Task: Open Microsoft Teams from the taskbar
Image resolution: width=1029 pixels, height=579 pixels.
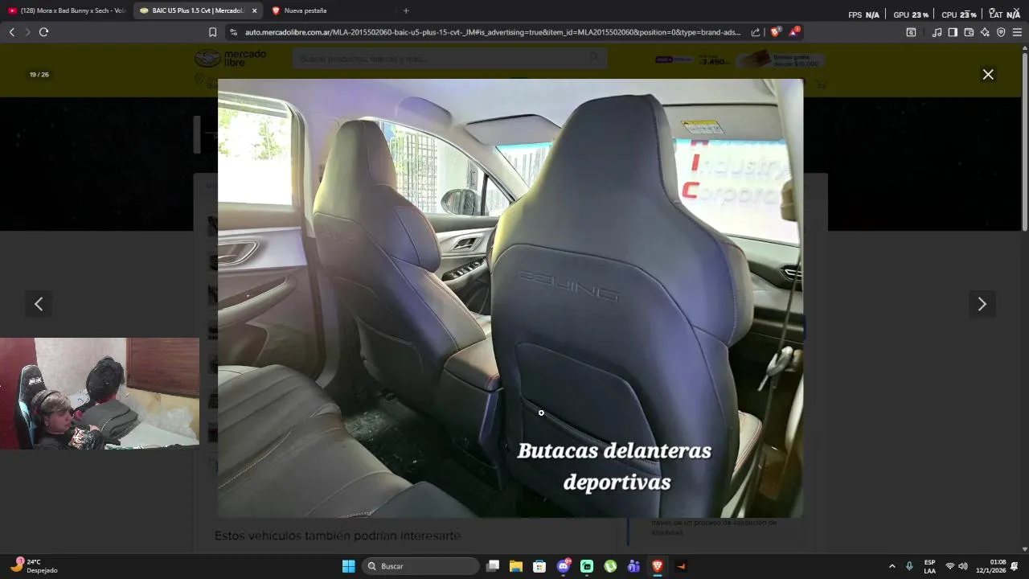Action: pyautogui.click(x=633, y=566)
